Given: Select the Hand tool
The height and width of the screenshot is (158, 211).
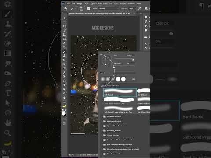Looking at the screenshot, I should click(65, 97).
